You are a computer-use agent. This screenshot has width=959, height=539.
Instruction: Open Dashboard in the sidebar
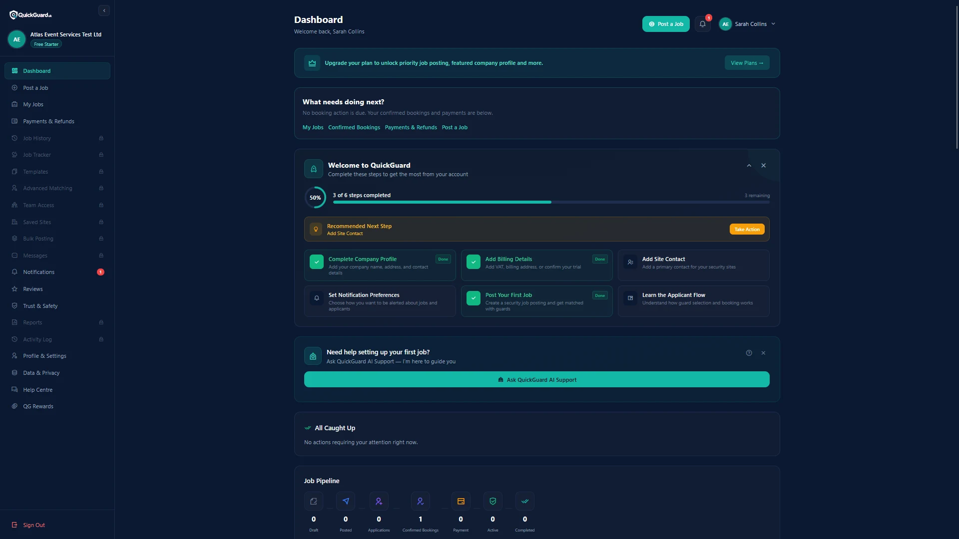57,71
